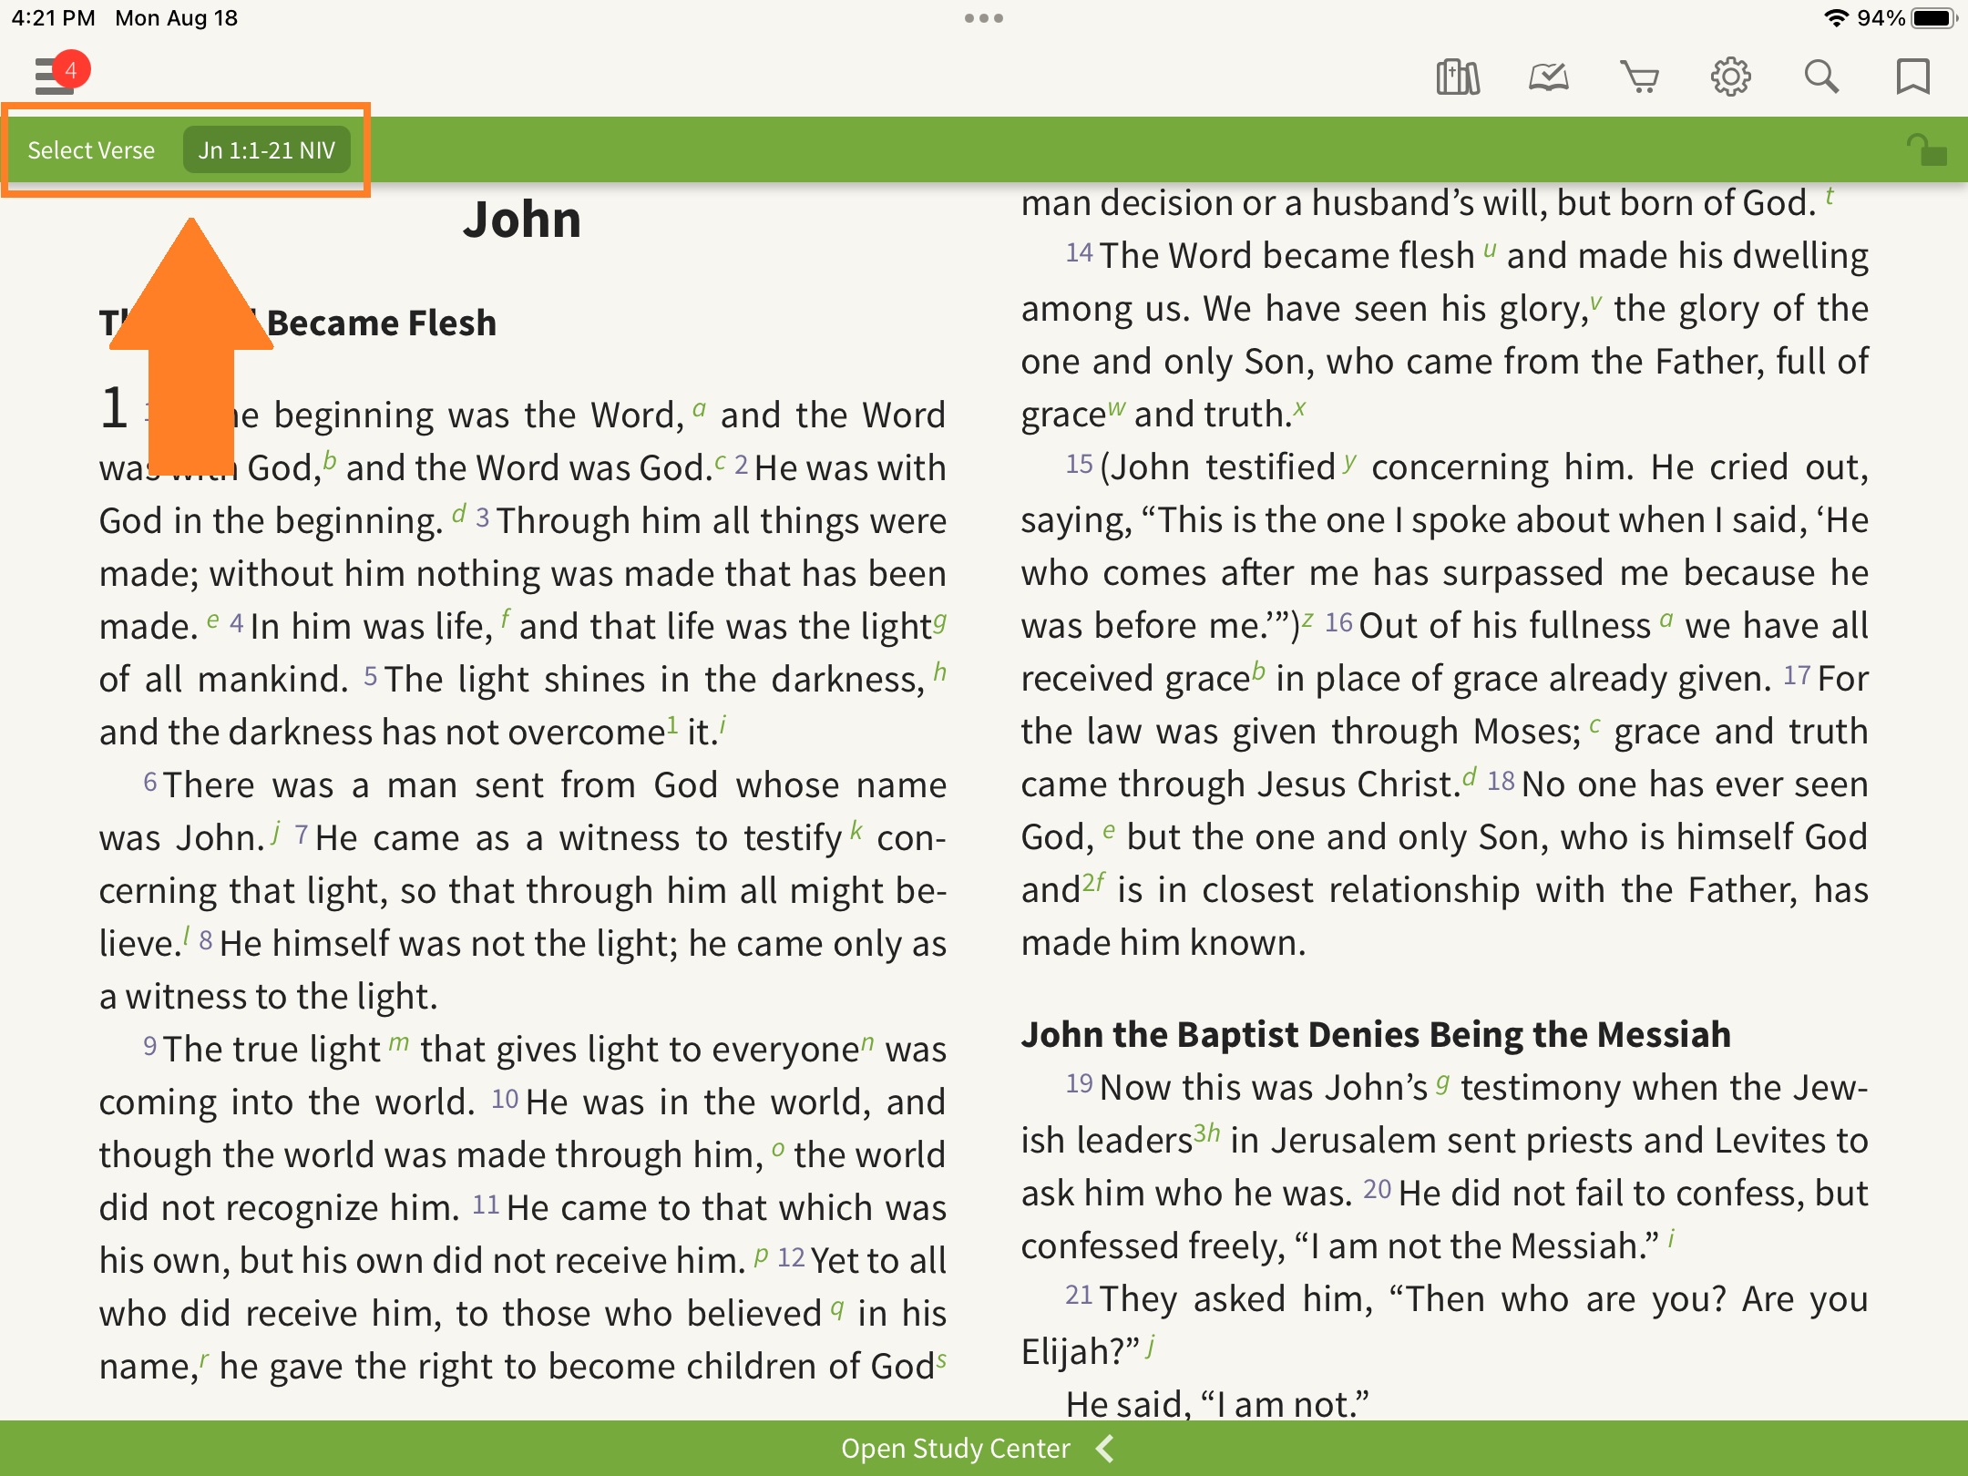This screenshot has height=1476, width=1968.
Task: Tap the battery indicator in status bar
Action: [x=1934, y=18]
